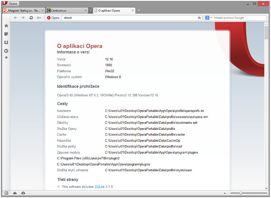
Task: Click the 'Třetí strany' heading
Action: point(68,179)
